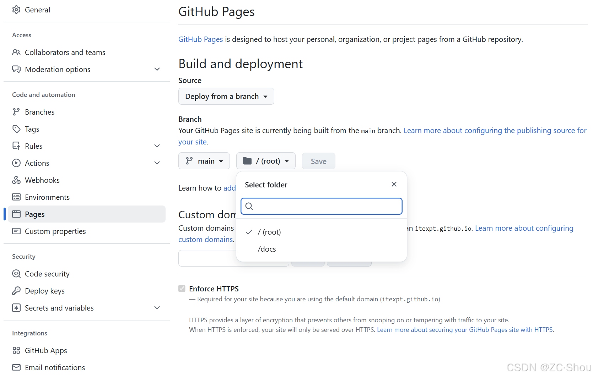The image size is (593, 378).
Task: Open the main branch selector dropdown
Action: 204,161
